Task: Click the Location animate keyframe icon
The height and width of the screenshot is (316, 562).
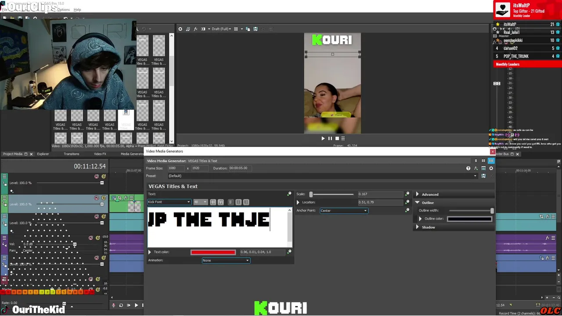Action: point(407,202)
